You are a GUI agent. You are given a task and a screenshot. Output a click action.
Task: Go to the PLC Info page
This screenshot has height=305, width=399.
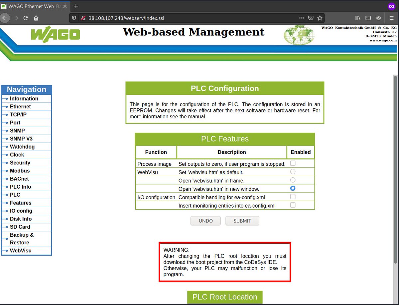(20, 187)
